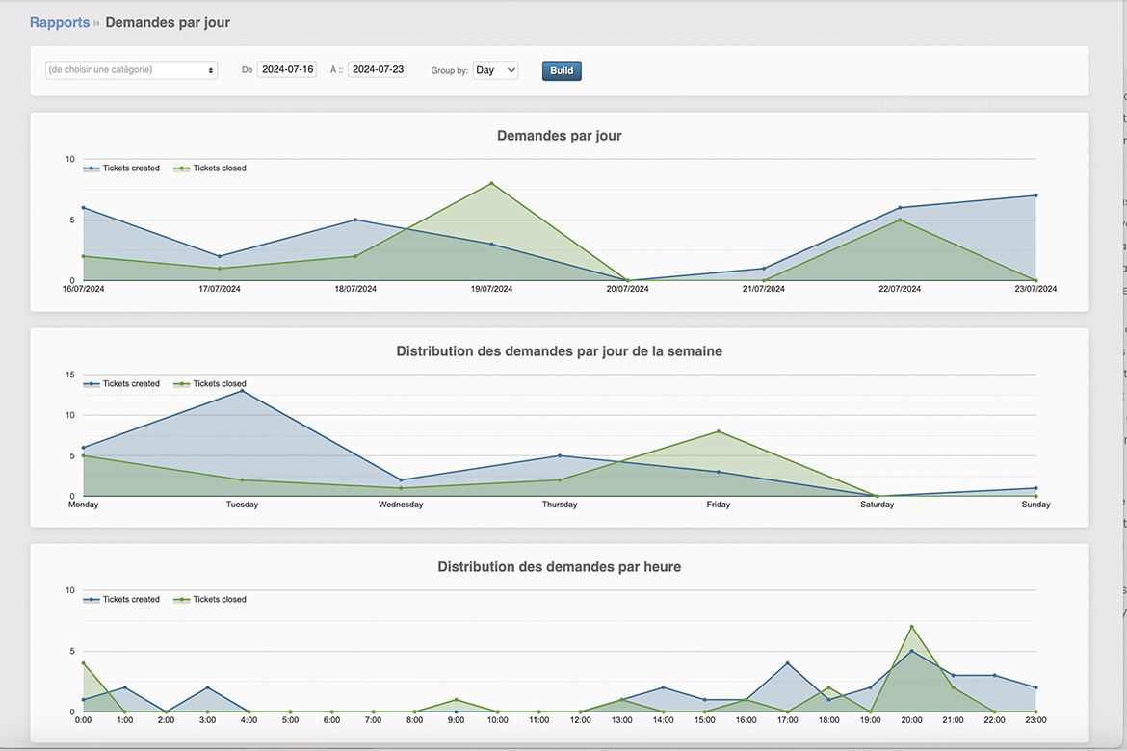Click the green closed-tickets peak on 19/07/2024
Image resolution: width=1127 pixels, height=751 pixels.
tap(491, 183)
